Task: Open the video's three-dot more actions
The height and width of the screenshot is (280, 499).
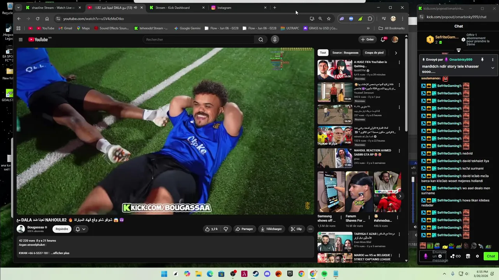Action: [310, 229]
